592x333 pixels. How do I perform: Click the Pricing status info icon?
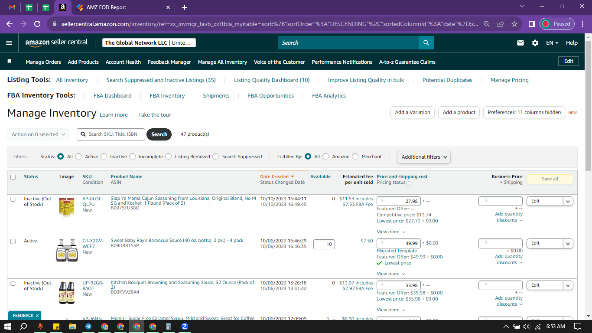click(409, 183)
